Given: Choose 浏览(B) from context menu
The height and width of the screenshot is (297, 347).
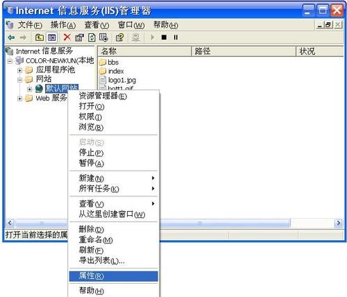Looking at the screenshot, I should 114,127.
